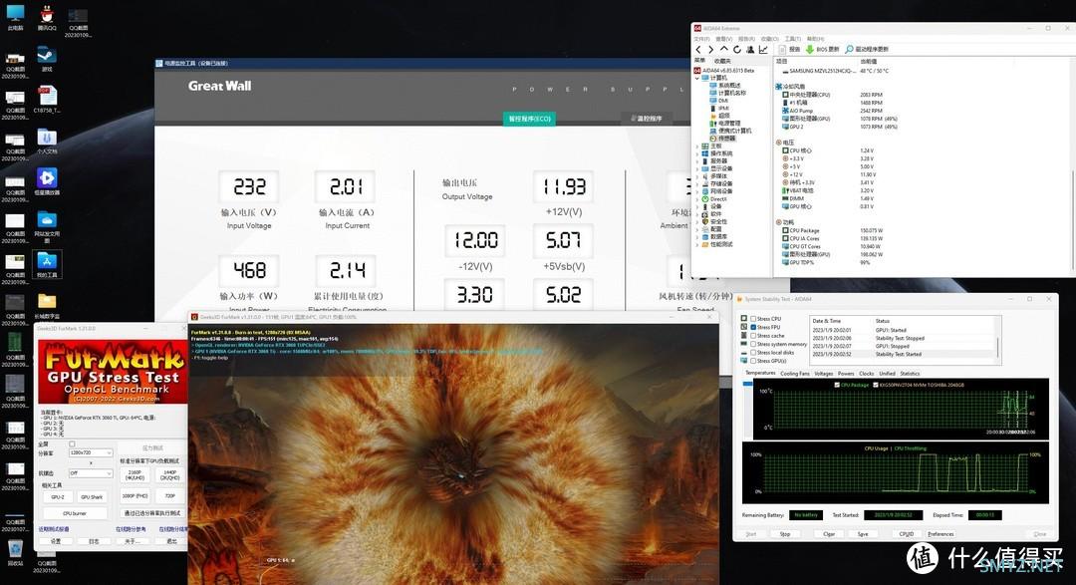Open FurMark resolution 1280x720 dropdown

90,453
